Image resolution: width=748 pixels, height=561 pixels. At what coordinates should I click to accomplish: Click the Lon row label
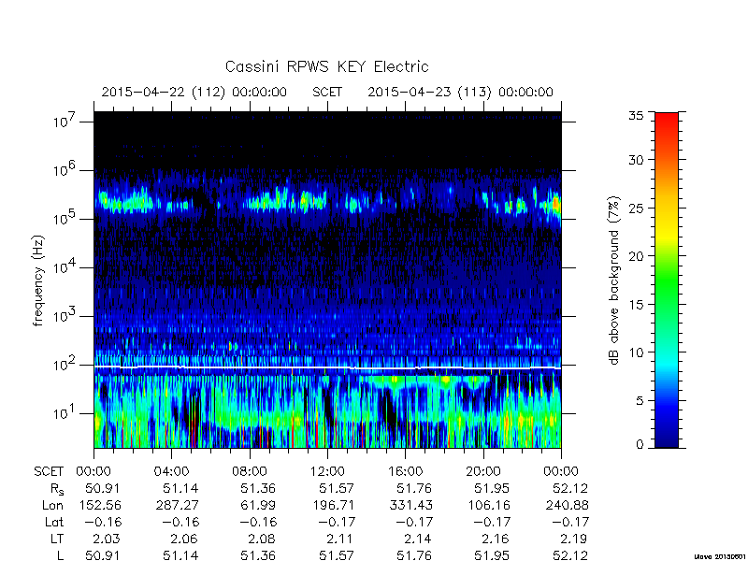pos(52,505)
